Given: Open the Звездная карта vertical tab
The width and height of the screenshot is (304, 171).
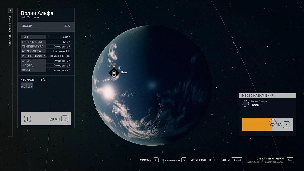Looking at the screenshot, I should click(x=10, y=31).
